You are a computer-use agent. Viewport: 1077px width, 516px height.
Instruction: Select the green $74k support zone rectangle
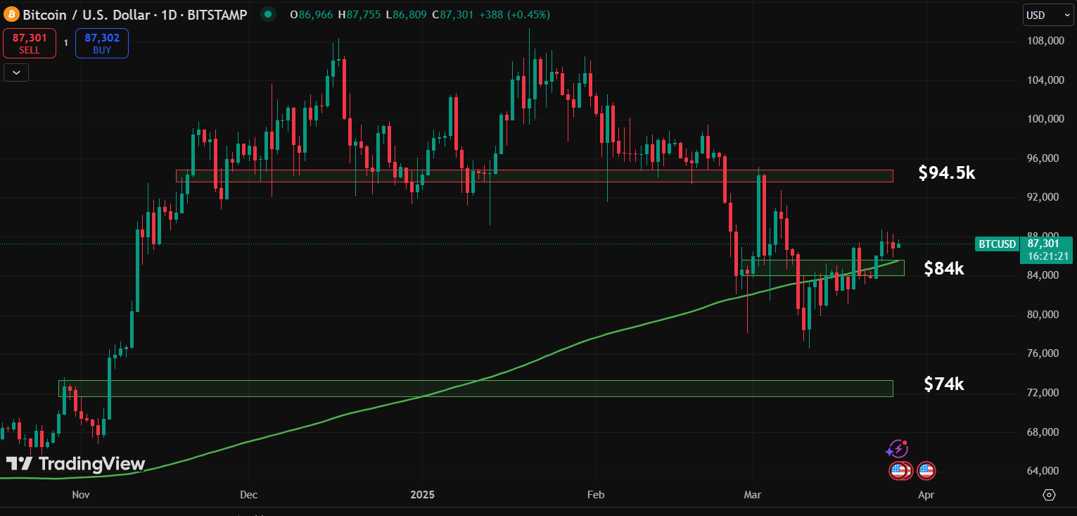tap(476, 389)
